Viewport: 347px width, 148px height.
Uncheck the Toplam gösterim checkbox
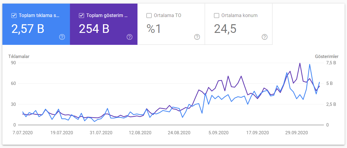(x=81, y=16)
